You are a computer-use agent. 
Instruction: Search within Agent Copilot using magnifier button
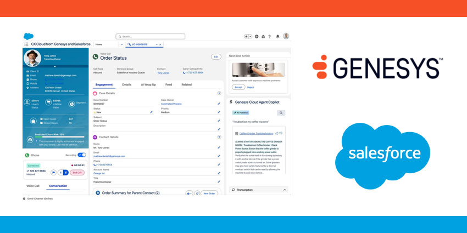(x=281, y=113)
